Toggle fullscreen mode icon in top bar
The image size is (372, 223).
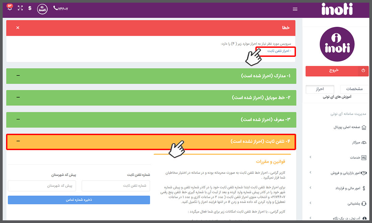[x=20, y=8]
